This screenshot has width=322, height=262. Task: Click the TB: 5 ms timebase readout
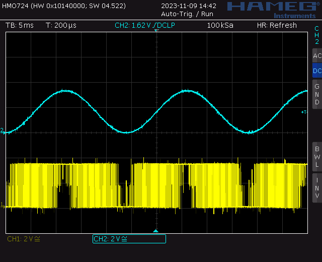20,25
